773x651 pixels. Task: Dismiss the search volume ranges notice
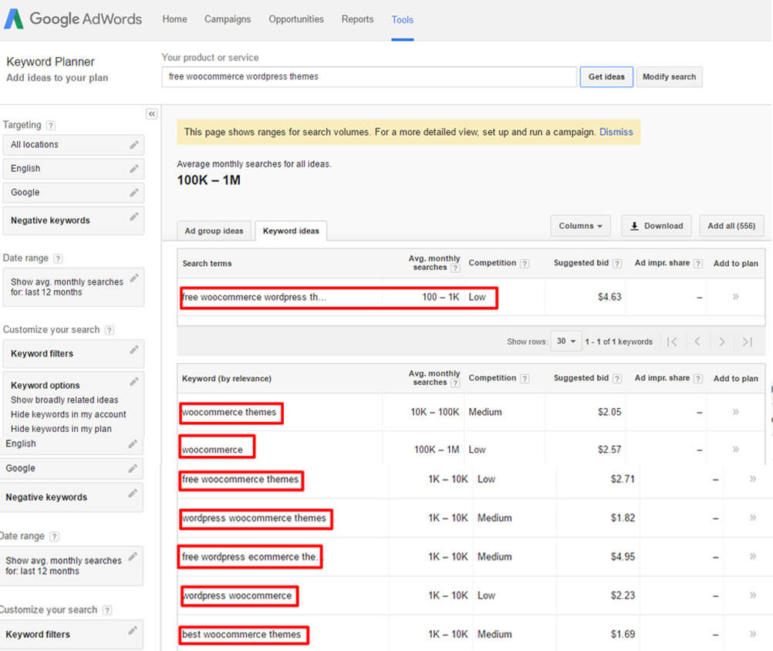pyautogui.click(x=616, y=131)
